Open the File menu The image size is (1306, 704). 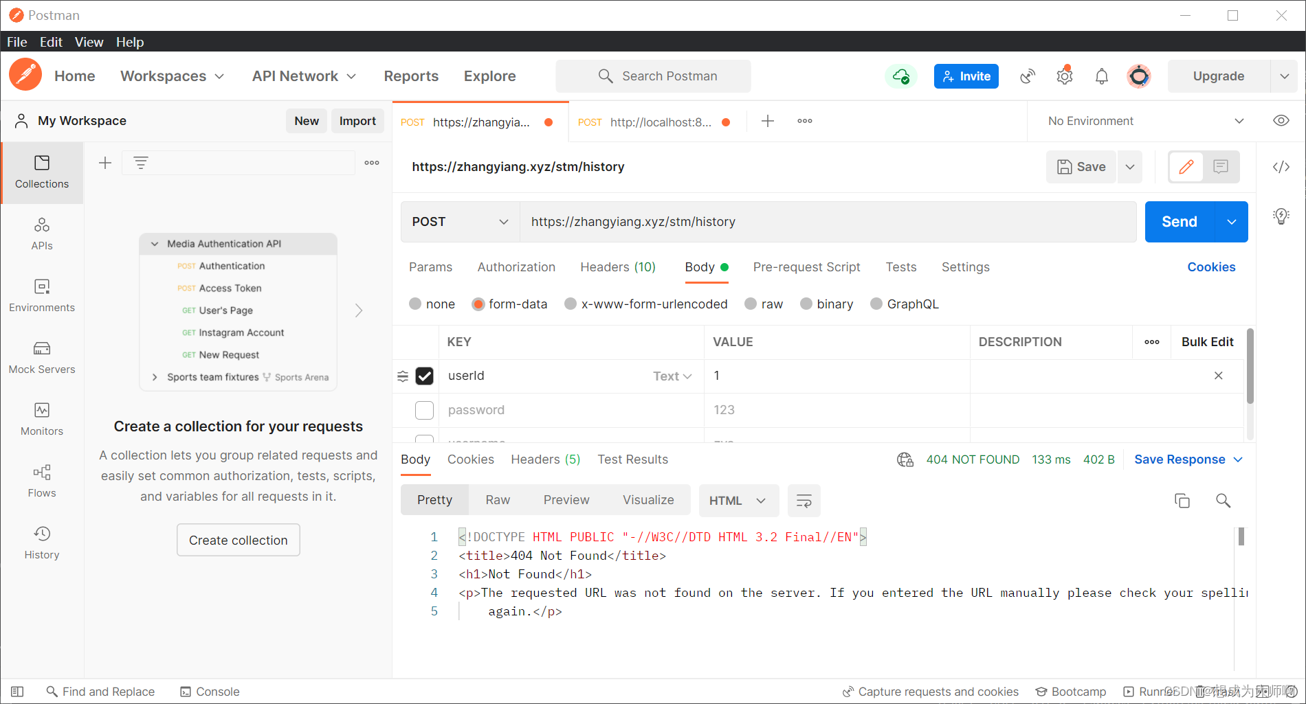[17, 42]
